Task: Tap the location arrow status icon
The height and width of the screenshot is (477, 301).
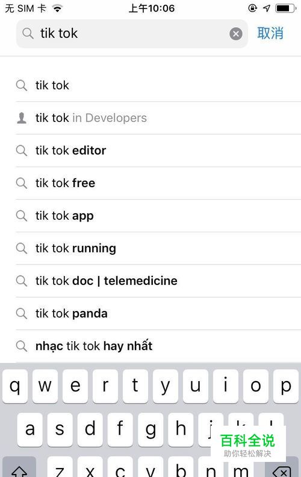Action: pyautogui.click(x=267, y=8)
